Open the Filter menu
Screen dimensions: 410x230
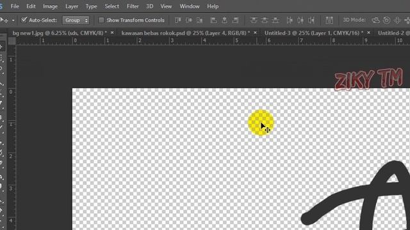click(x=133, y=6)
